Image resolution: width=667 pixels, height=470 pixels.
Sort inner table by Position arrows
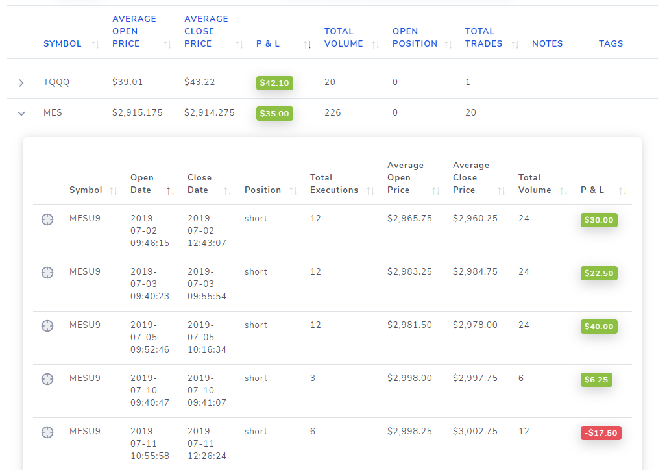pos(293,191)
